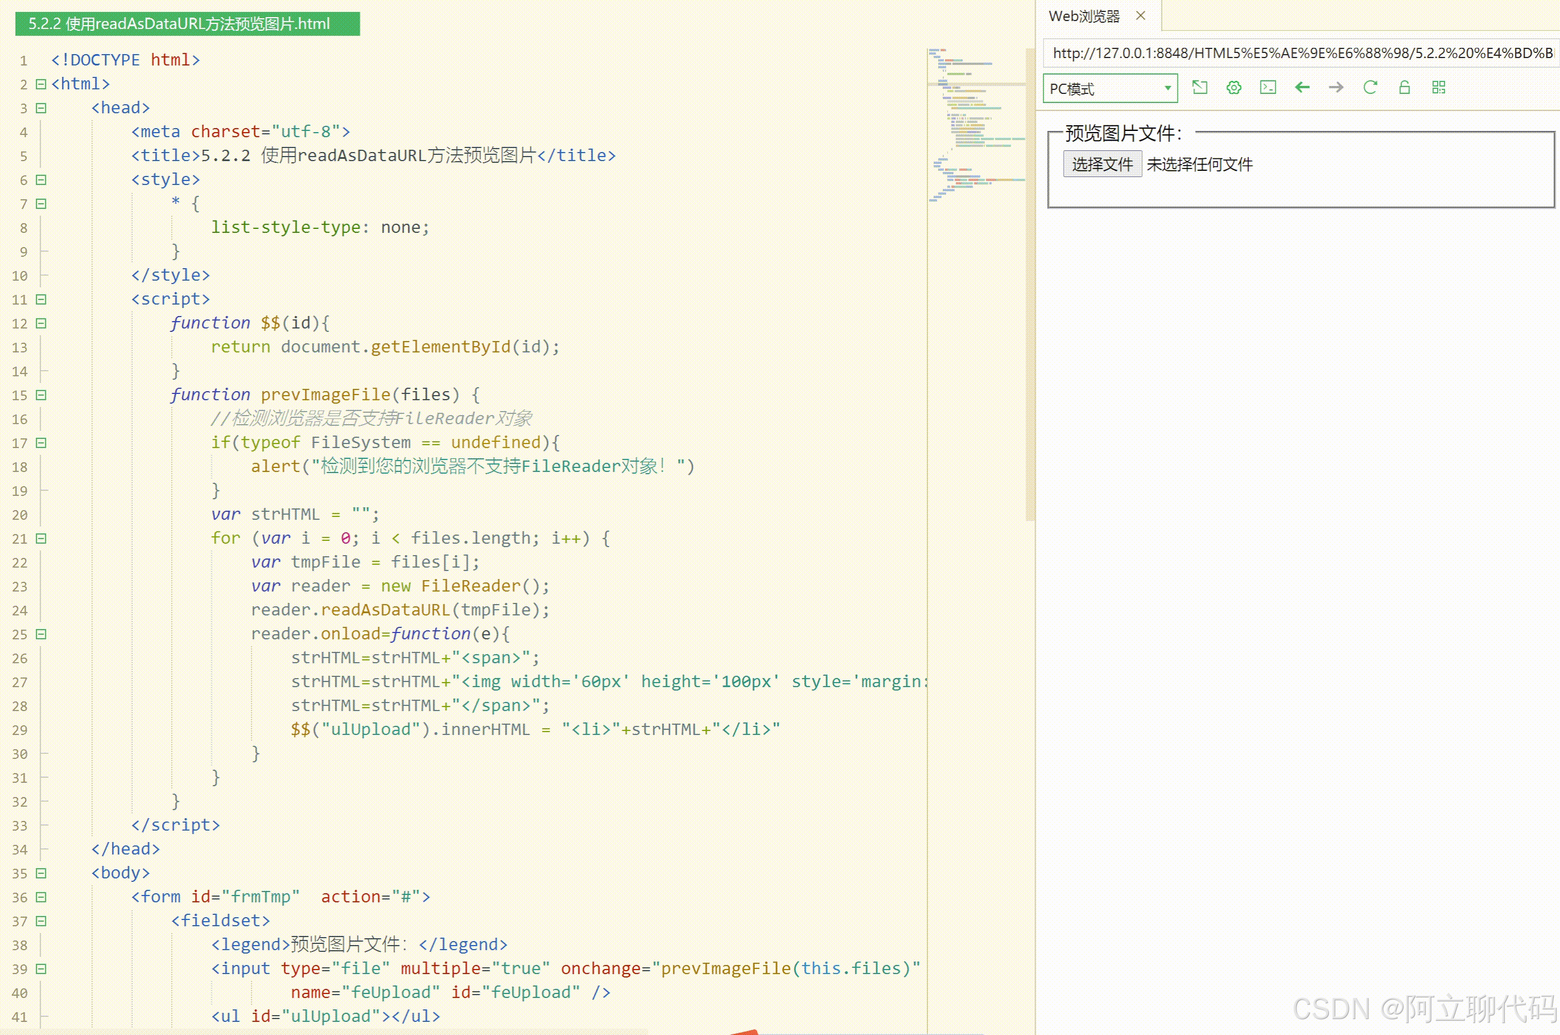1560x1035 pixels.
Task: Click the <!DOCTYPE html> declaration on line 1
Action: [125, 59]
